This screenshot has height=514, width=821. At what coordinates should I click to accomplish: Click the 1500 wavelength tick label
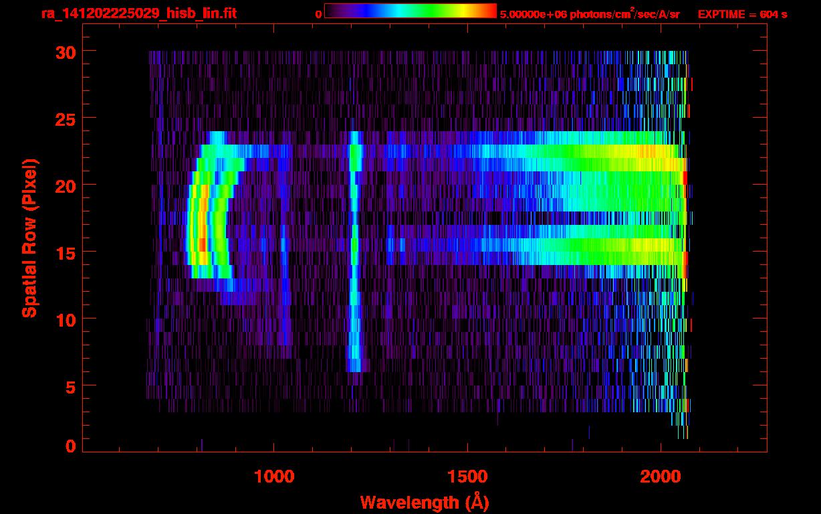(x=467, y=477)
